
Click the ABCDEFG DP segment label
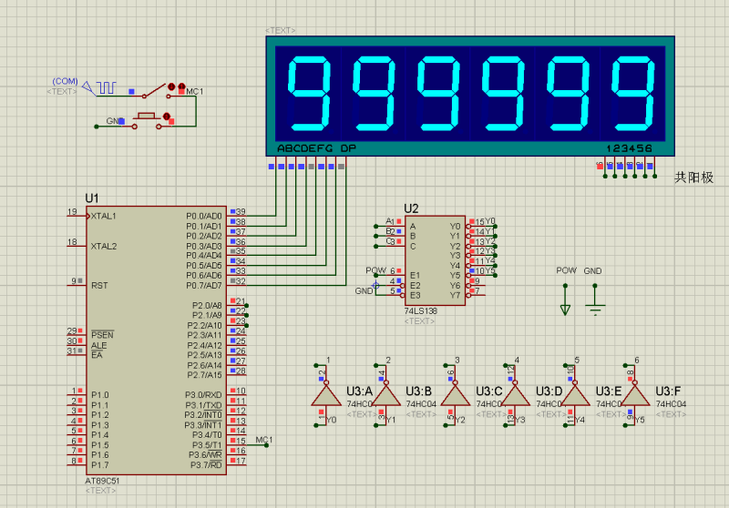pyautogui.click(x=316, y=148)
